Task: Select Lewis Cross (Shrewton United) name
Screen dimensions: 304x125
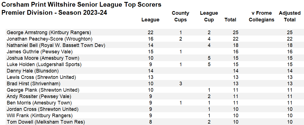Action: 41,77
